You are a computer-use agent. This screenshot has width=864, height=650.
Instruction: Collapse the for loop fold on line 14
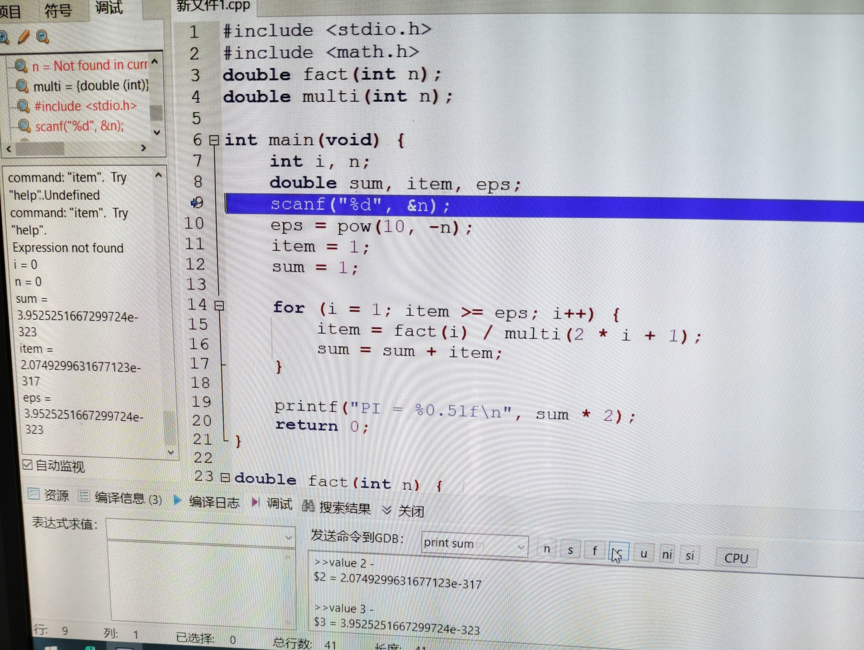[x=219, y=306]
